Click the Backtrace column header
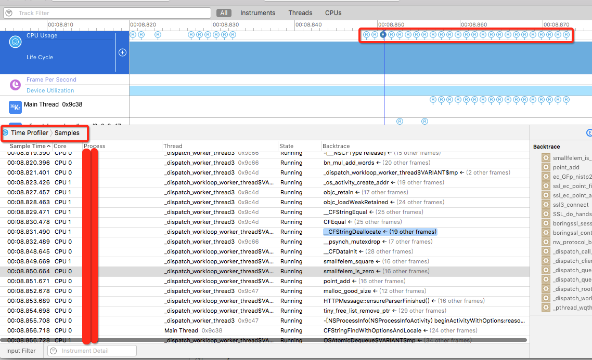 336,146
